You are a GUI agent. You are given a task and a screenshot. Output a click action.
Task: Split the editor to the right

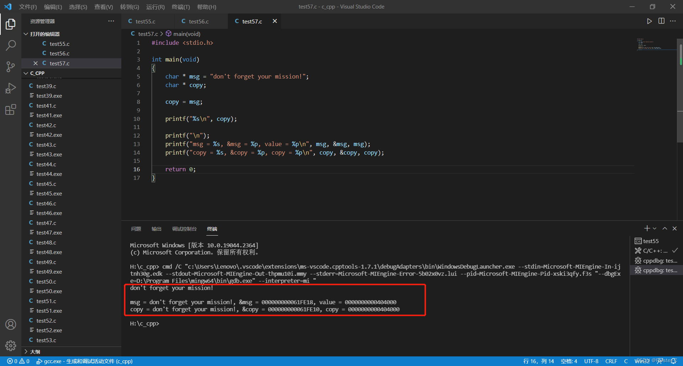(x=661, y=21)
